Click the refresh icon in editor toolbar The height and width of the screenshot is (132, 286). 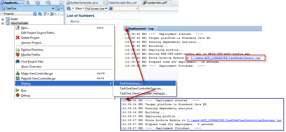[69, 8]
